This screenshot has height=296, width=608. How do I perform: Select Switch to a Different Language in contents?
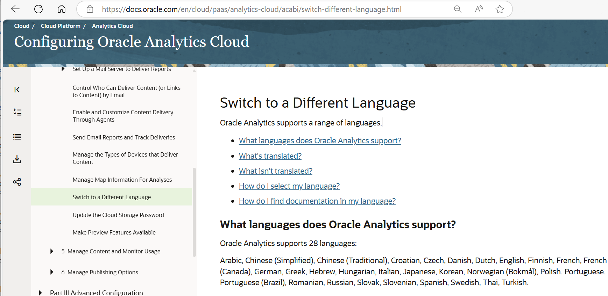[x=112, y=197]
